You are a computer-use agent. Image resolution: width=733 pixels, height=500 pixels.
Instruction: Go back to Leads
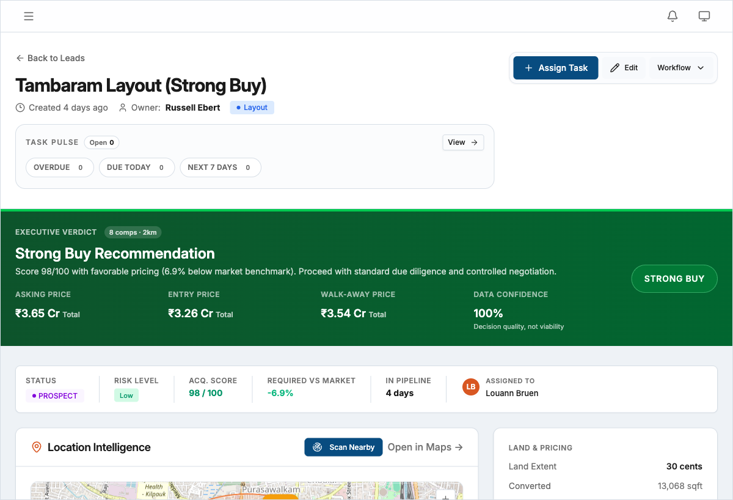click(50, 58)
